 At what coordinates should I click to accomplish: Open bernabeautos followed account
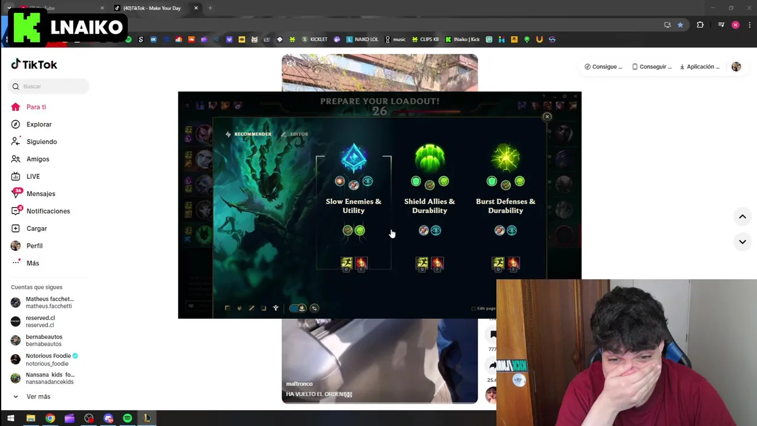tap(37, 340)
